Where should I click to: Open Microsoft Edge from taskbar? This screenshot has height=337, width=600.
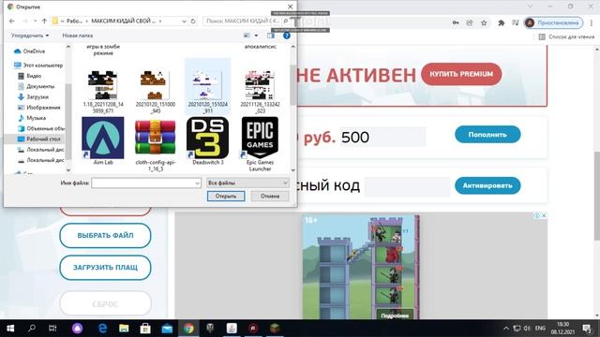[x=102, y=329]
